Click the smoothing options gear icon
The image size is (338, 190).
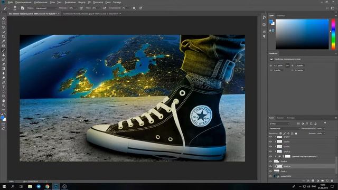tap(134, 8)
